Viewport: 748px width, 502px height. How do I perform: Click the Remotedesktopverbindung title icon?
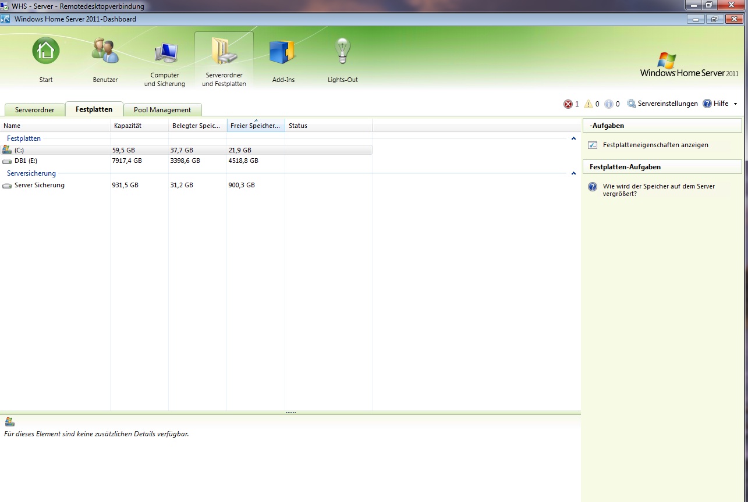click(x=5, y=6)
